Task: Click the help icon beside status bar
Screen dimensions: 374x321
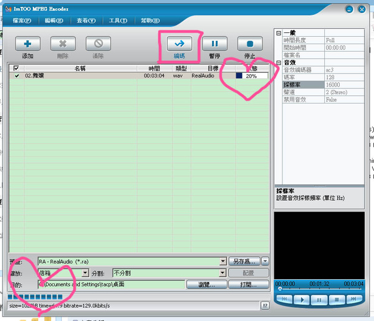Action: click(x=265, y=305)
